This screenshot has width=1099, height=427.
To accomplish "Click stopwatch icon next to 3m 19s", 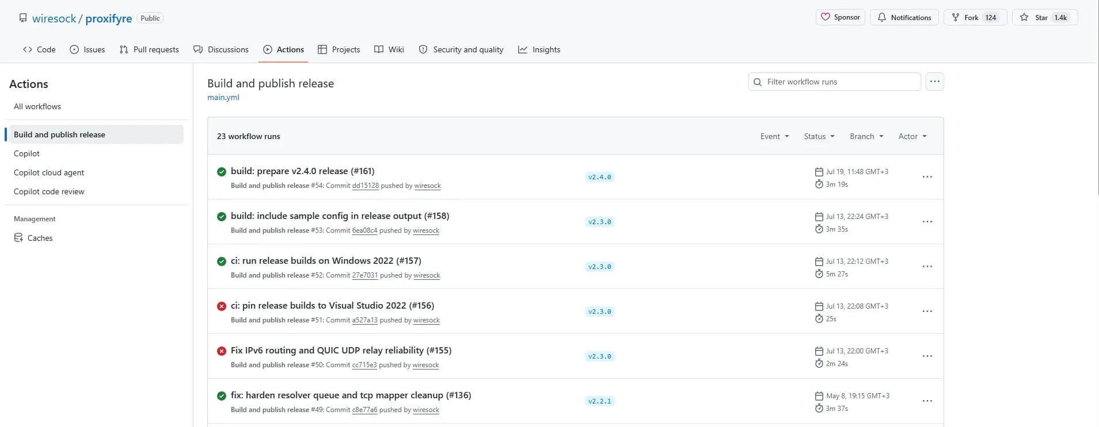I will point(819,184).
